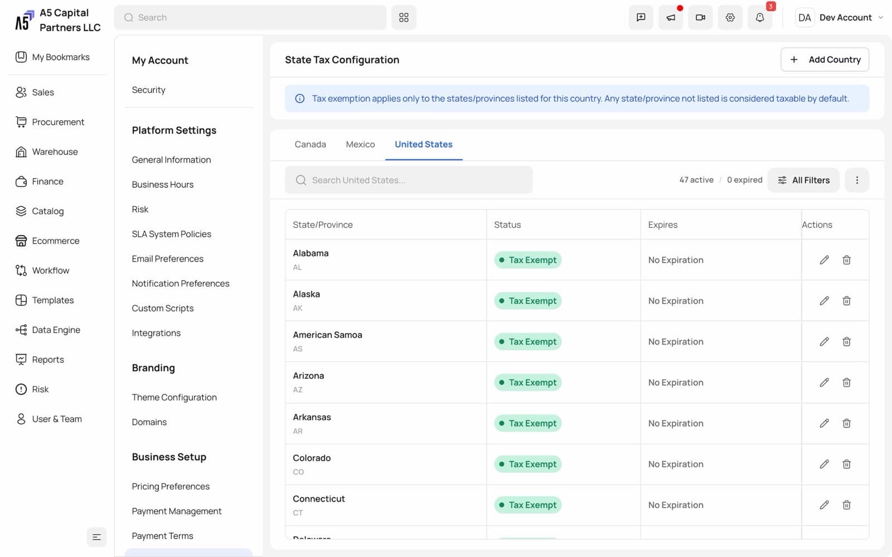Open User & Team in sidebar

click(49, 419)
